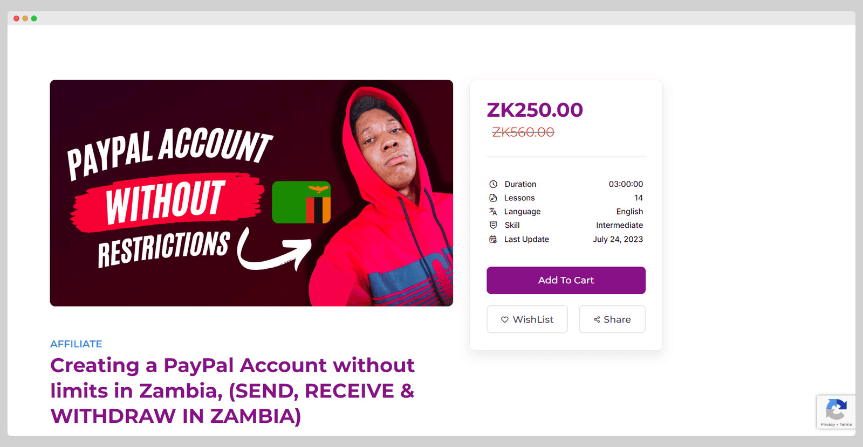Click the clock icon beside Duration
Viewport: 863px width, 447px height.
point(493,184)
